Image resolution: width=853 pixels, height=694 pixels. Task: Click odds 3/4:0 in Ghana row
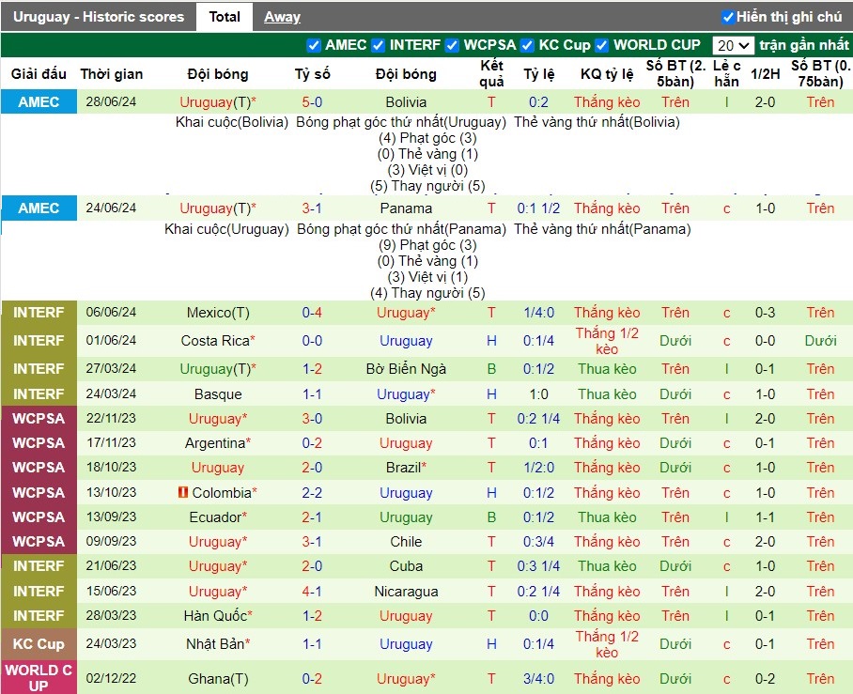538,679
